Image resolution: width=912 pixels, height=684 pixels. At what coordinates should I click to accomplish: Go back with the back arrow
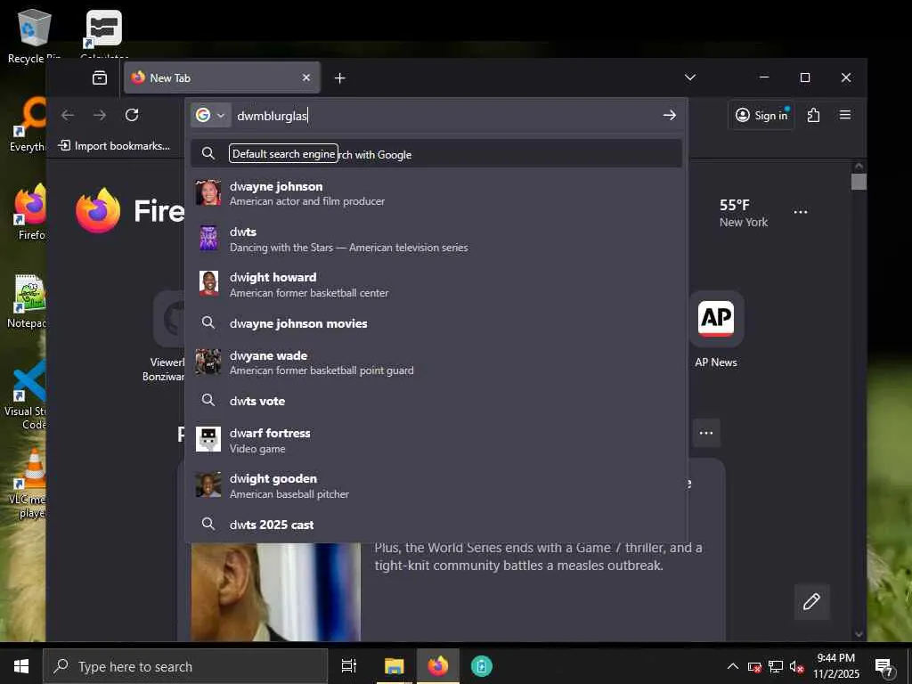point(68,115)
